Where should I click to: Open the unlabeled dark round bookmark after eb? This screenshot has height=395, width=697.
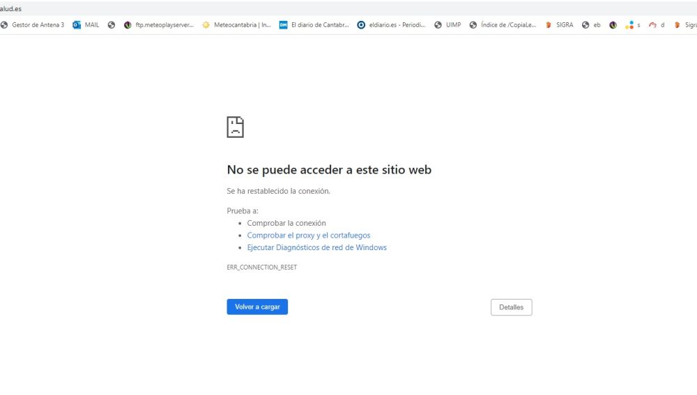613,25
